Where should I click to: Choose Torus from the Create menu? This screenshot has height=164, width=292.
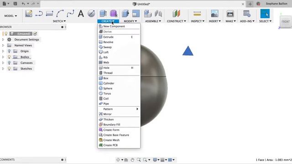click(x=119, y=93)
